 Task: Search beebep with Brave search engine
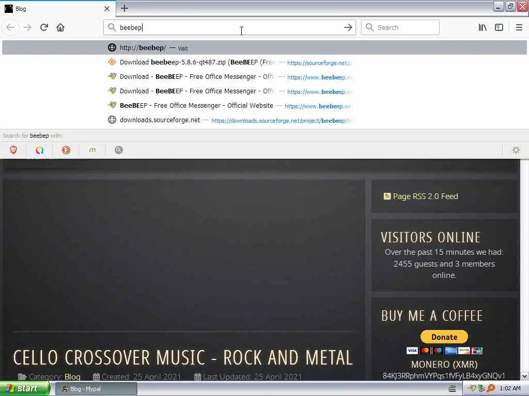[13, 150]
